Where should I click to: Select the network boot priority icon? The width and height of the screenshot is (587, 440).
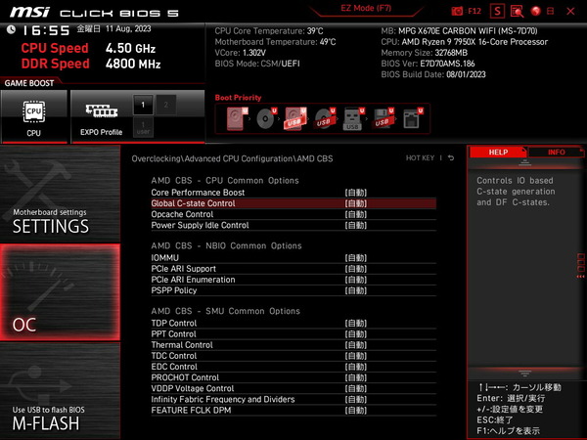pyautogui.click(x=412, y=118)
